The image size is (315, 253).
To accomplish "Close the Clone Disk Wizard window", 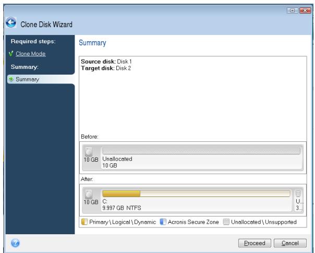I will coord(305,10).
